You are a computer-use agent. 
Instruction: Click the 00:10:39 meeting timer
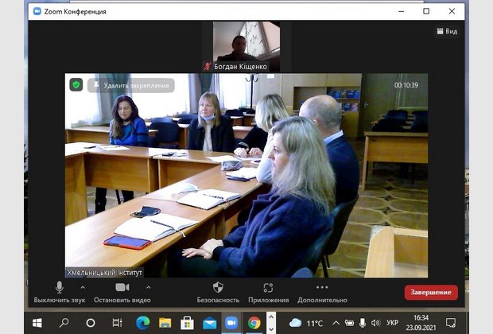tap(406, 85)
